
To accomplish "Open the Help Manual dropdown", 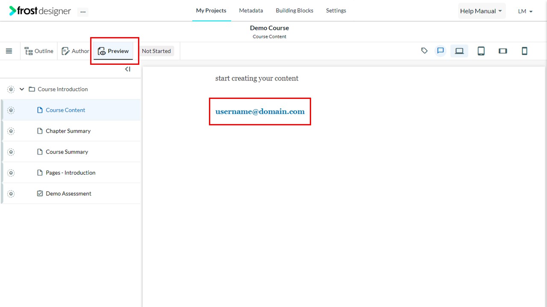I will tap(481, 11).
